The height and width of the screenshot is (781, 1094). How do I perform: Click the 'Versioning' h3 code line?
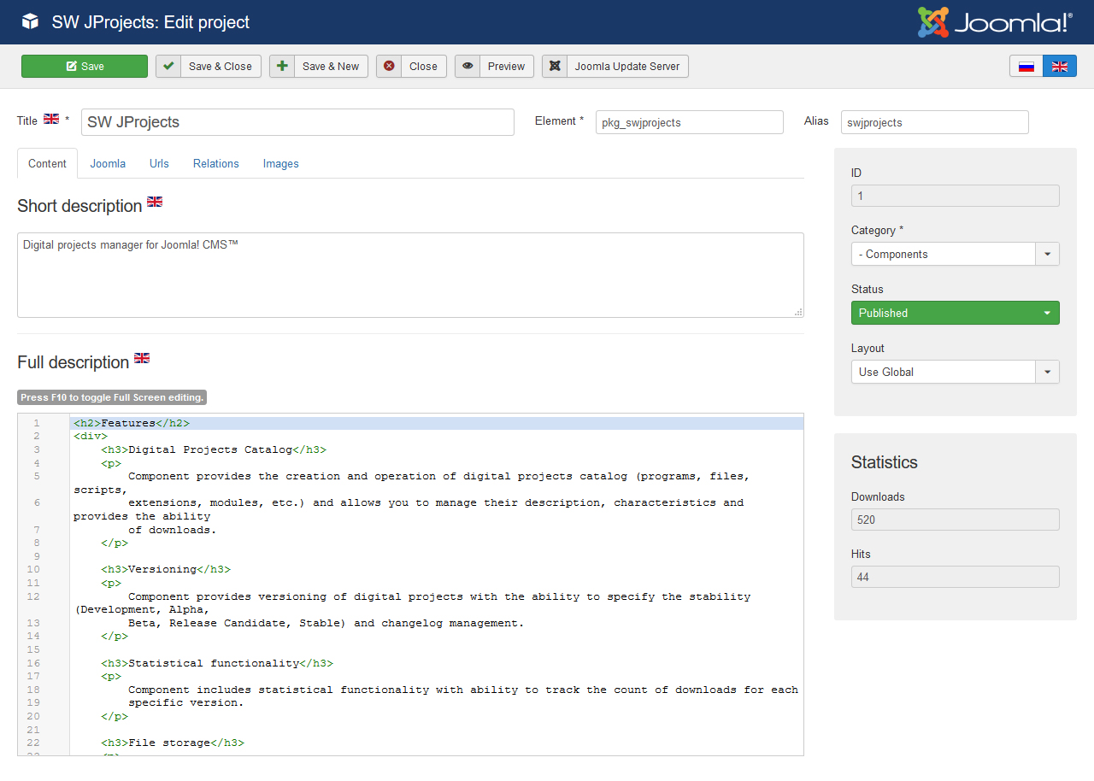click(166, 569)
